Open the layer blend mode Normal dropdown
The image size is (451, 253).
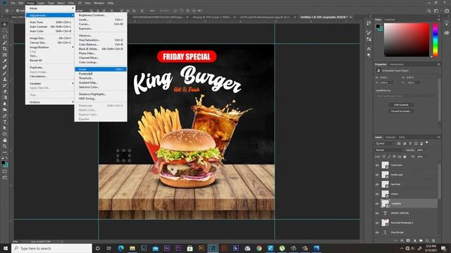tap(390, 150)
